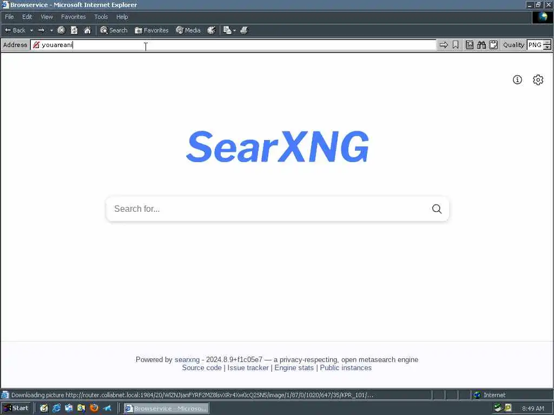Stop page loading with the Stop icon
Image resolution: width=554 pixels, height=415 pixels.
click(x=61, y=30)
